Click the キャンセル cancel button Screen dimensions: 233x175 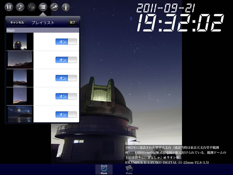point(17,23)
